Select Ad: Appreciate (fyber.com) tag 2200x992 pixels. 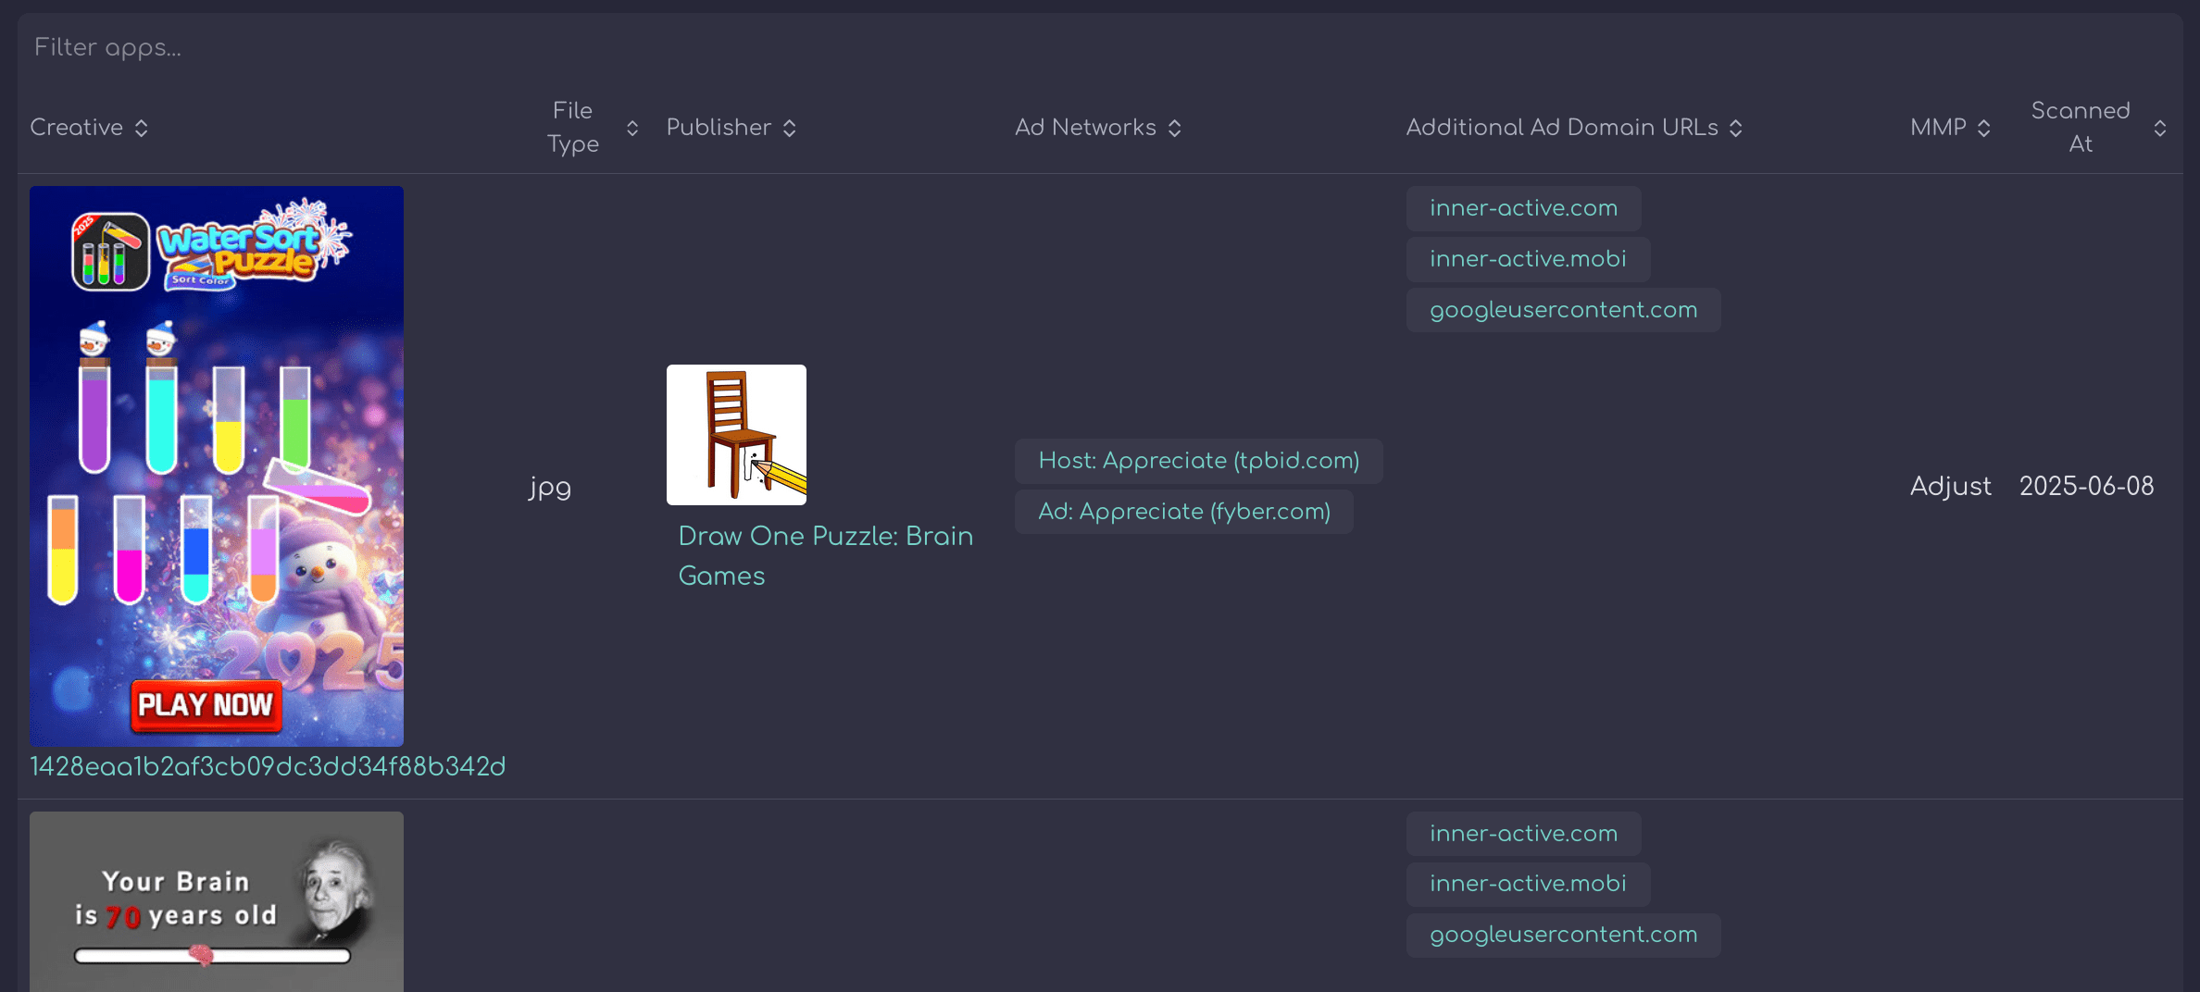click(x=1183, y=512)
